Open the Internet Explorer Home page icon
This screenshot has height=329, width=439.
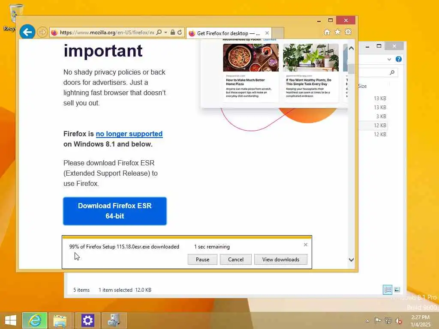(x=327, y=32)
